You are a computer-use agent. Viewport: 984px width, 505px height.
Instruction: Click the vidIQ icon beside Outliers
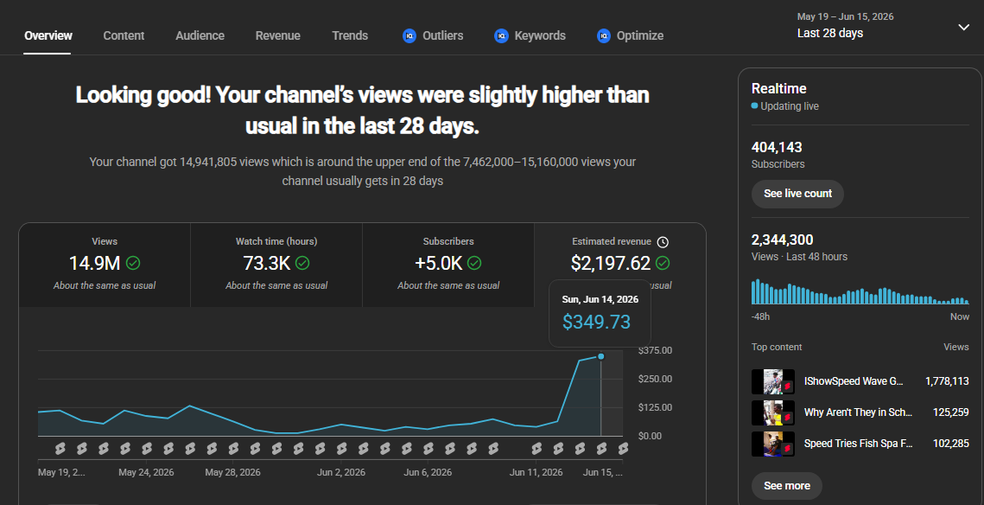(x=409, y=35)
